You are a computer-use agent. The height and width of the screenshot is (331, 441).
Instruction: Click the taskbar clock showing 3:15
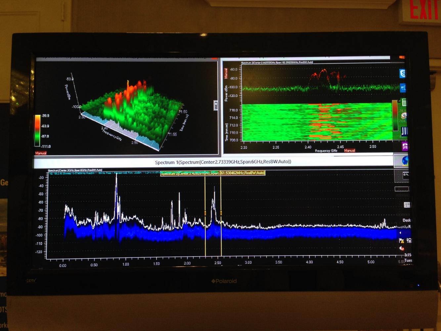tap(408, 255)
